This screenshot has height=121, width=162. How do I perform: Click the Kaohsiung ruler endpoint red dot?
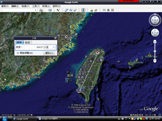[79, 91]
